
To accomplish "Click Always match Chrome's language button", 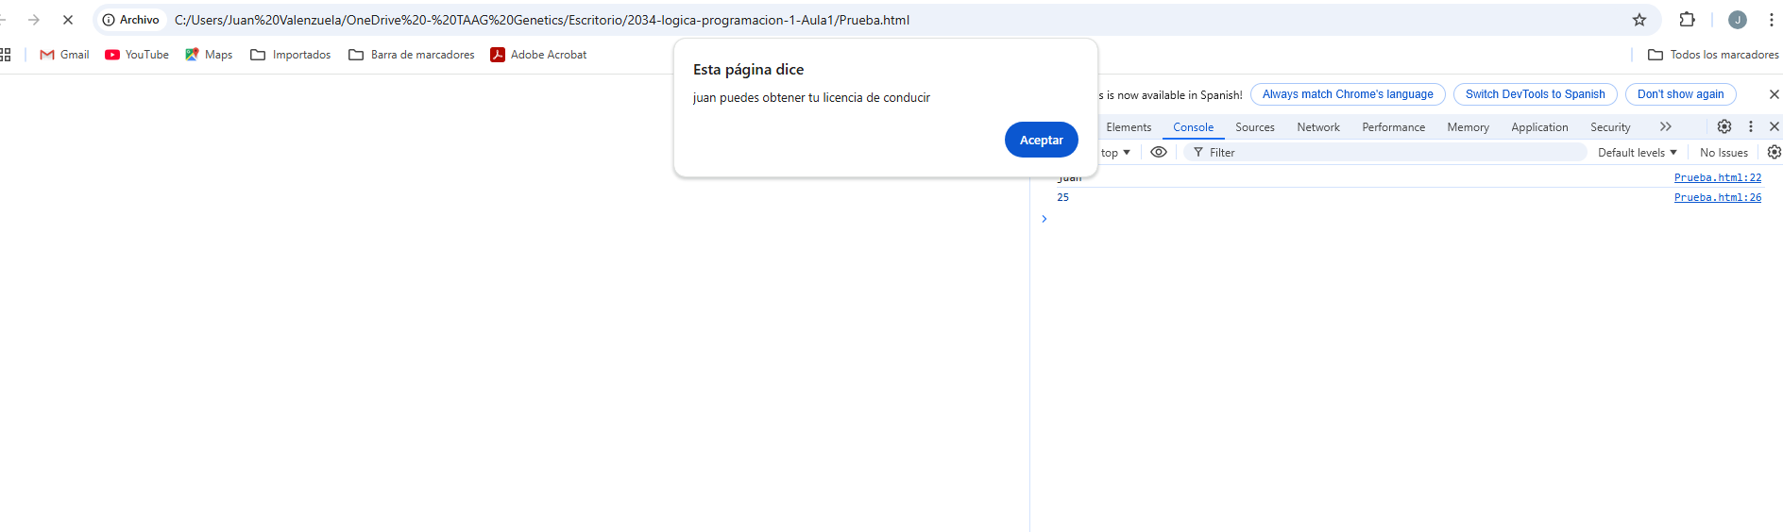I will 1348,94.
